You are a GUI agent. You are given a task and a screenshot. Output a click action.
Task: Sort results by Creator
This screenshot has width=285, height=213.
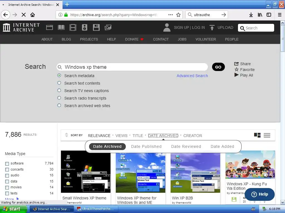point(193,135)
